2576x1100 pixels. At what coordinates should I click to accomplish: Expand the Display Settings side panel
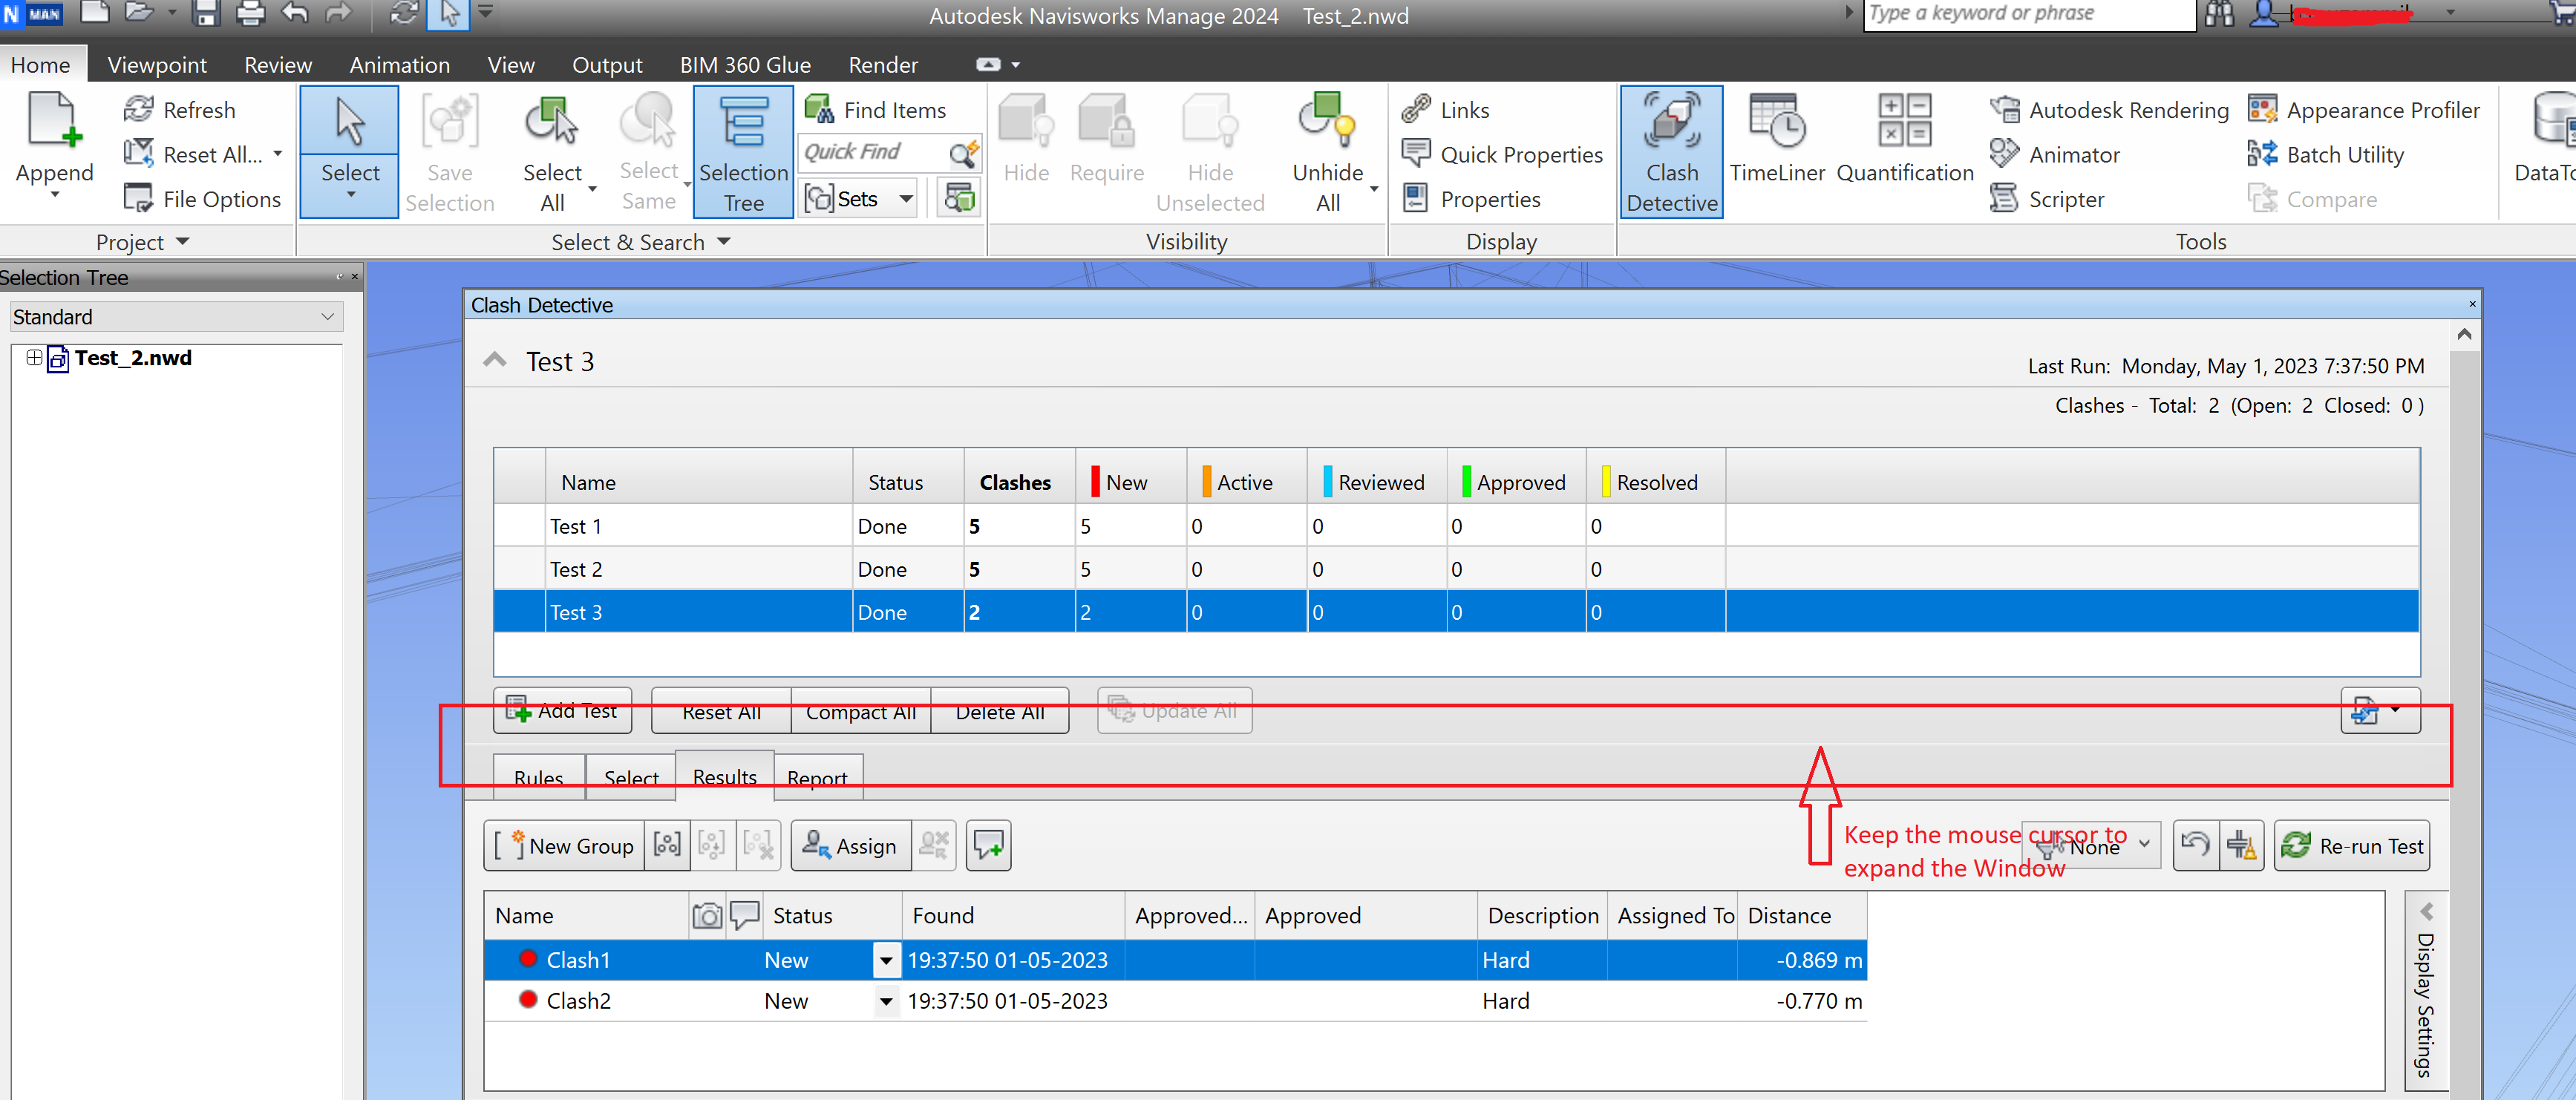[x=2426, y=990]
